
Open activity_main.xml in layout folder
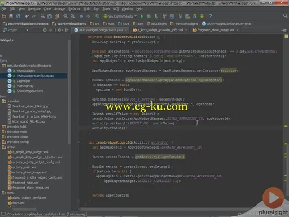[x=24, y=167]
